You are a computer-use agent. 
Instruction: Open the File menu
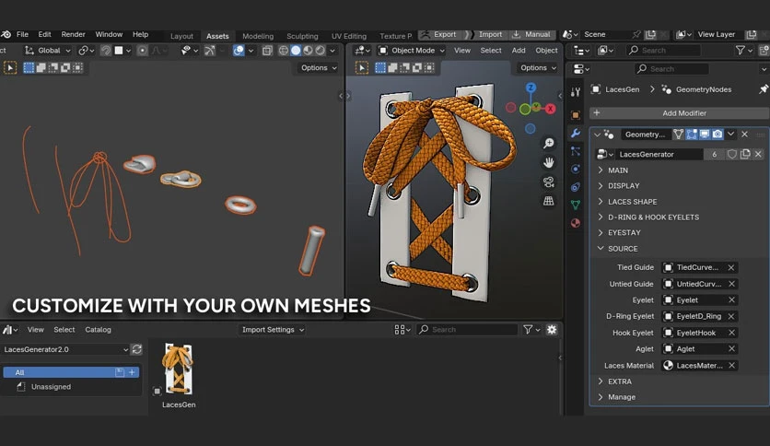coord(22,34)
